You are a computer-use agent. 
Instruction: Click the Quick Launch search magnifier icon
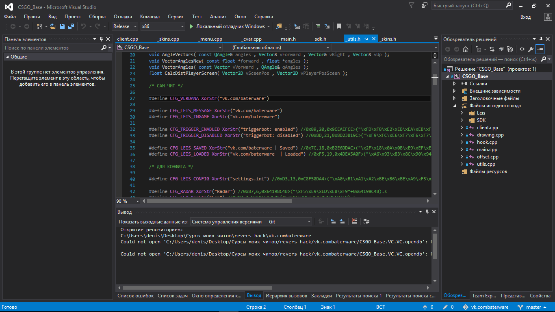pos(509,6)
